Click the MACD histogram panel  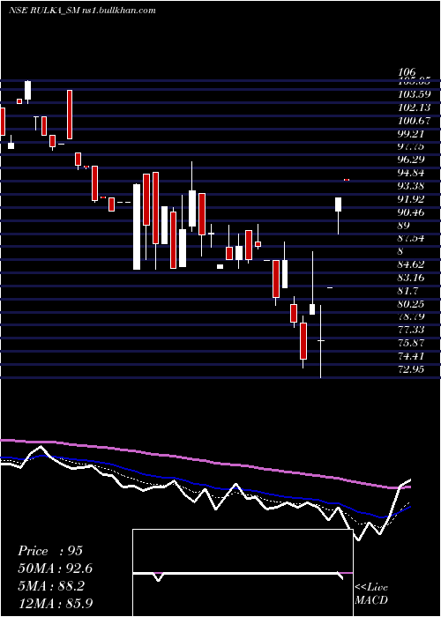pyautogui.click(x=243, y=573)
